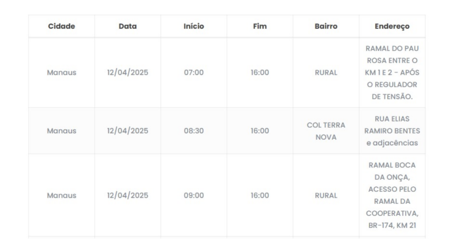
Task: Click Manaus in the 07:00 row
Action: (x=62, y=73)
